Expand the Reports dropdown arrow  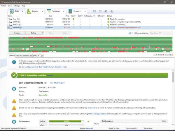pyautogui.click(x=43, y=11)
